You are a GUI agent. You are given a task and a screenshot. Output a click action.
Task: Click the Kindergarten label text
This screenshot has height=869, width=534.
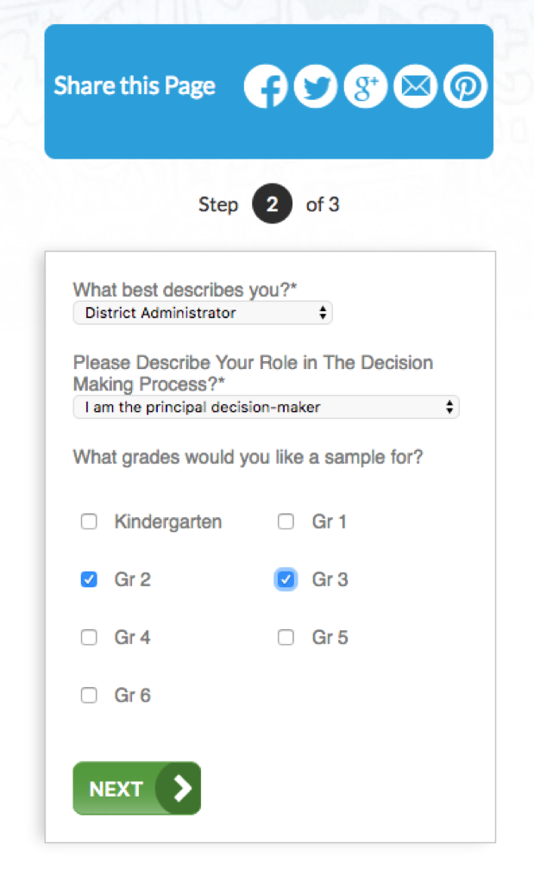(168, 522)
